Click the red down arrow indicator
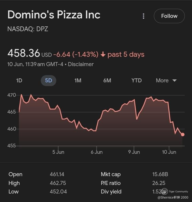Viewport: 192px width, 202px height. tap(103, 54)
